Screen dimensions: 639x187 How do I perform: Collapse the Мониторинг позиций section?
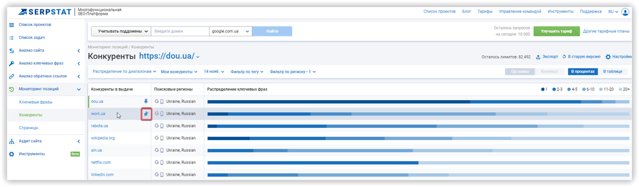click(x=79, y=89)
